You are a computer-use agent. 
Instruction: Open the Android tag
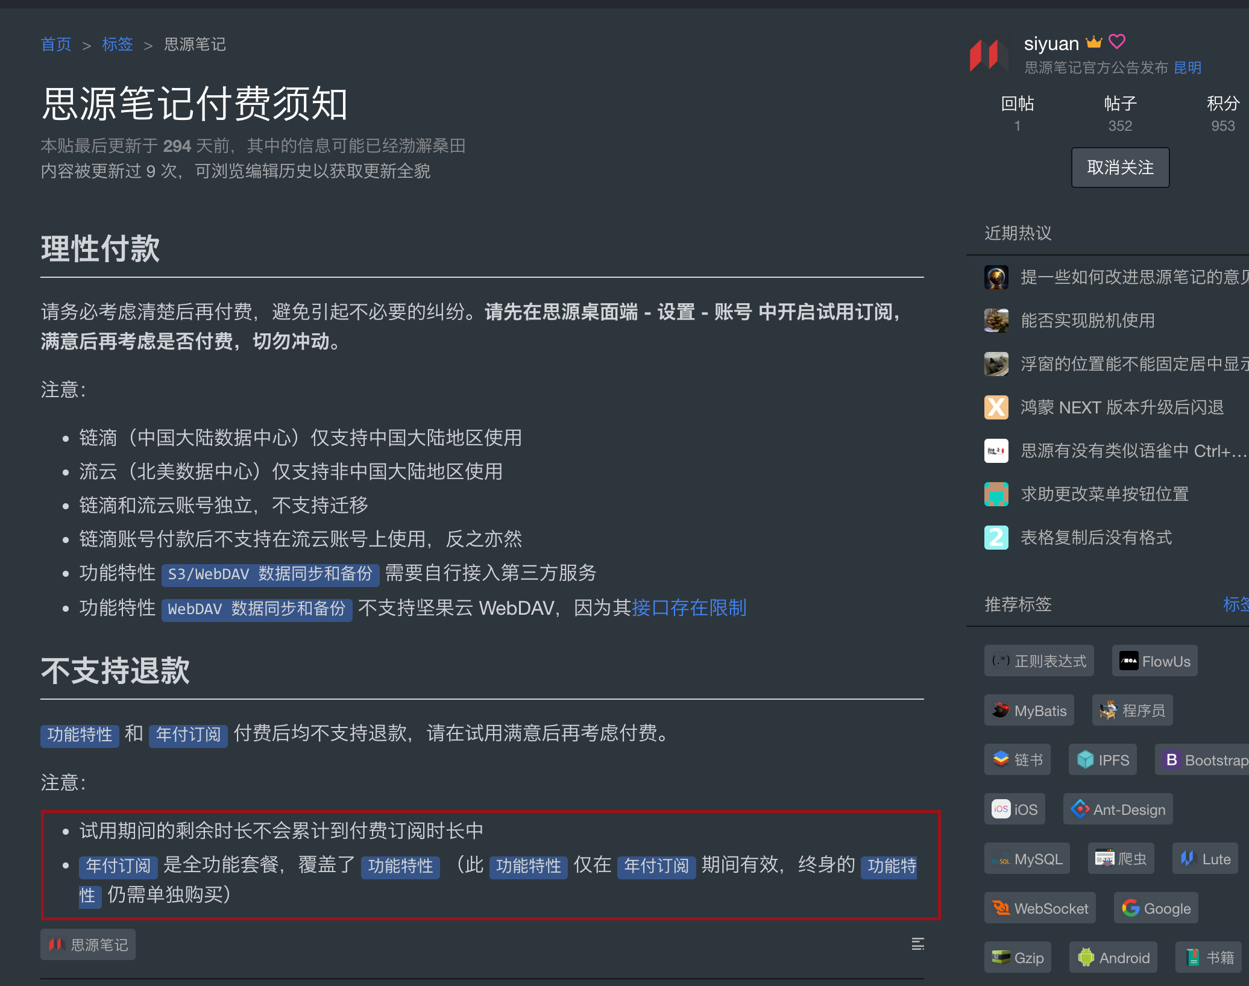1113,958
